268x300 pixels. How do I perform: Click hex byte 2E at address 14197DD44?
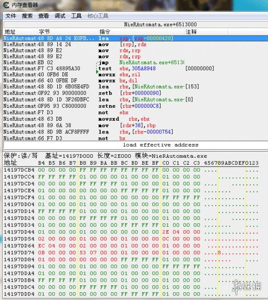166,232
